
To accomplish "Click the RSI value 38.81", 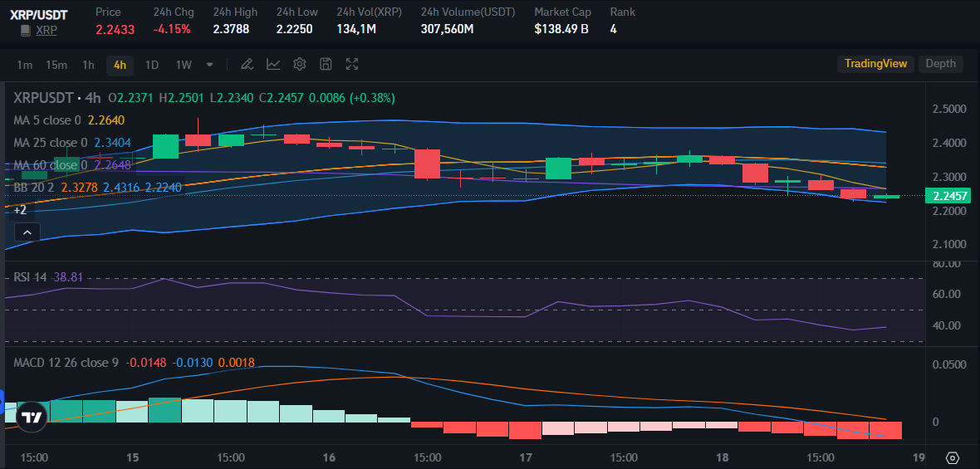I will (x=68, y=277).
